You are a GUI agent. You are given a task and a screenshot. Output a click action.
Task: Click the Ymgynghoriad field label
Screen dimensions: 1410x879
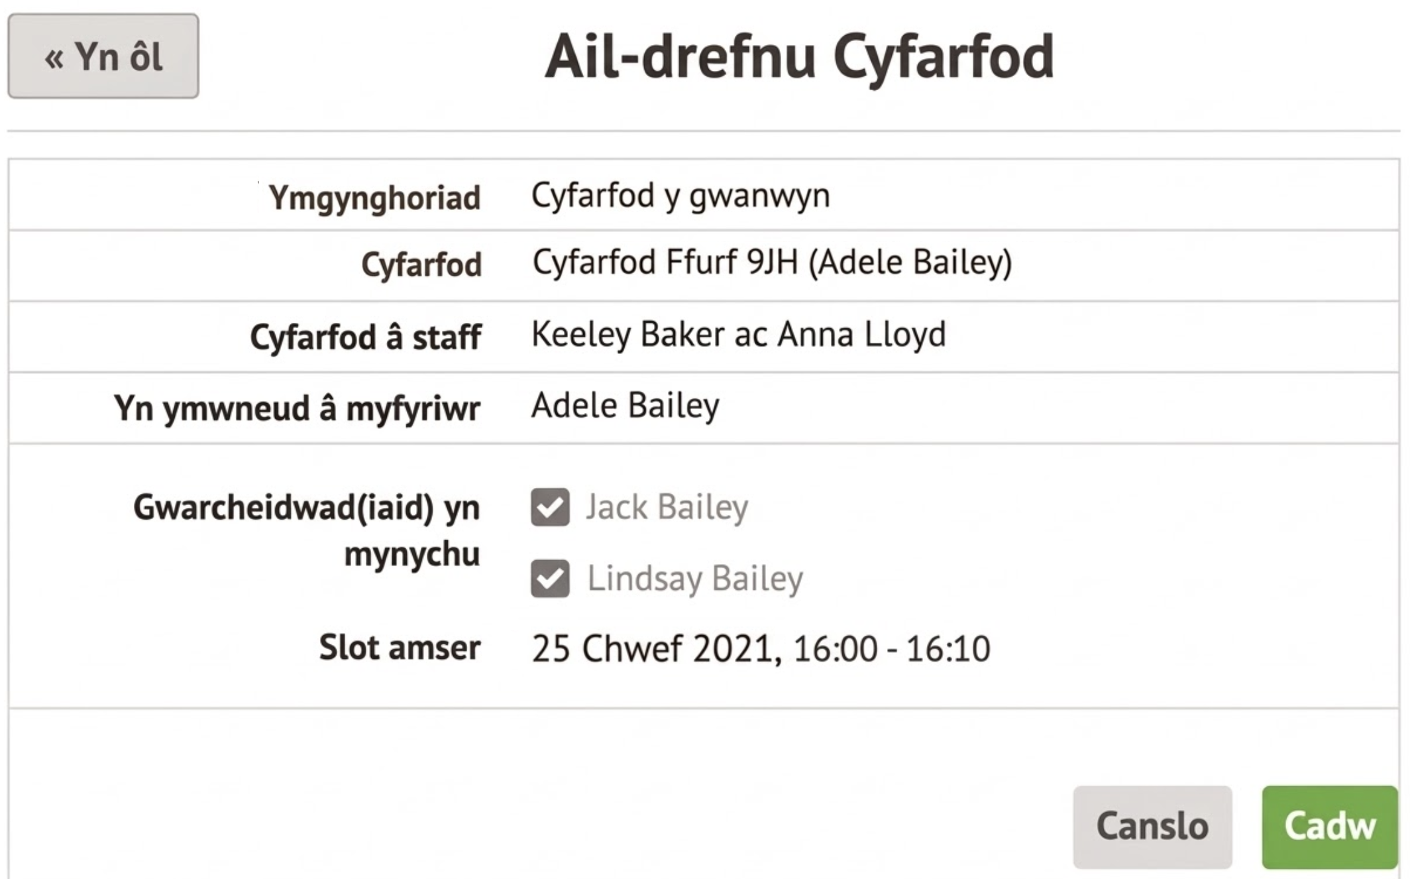(x=374, y=198)
